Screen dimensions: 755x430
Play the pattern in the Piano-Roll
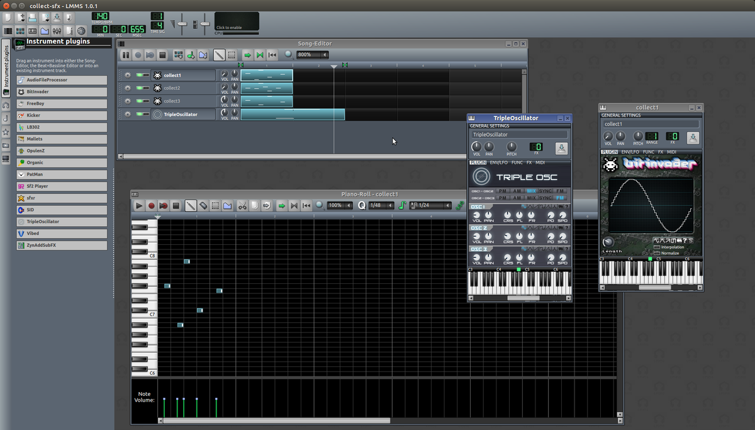click(139, 205)
